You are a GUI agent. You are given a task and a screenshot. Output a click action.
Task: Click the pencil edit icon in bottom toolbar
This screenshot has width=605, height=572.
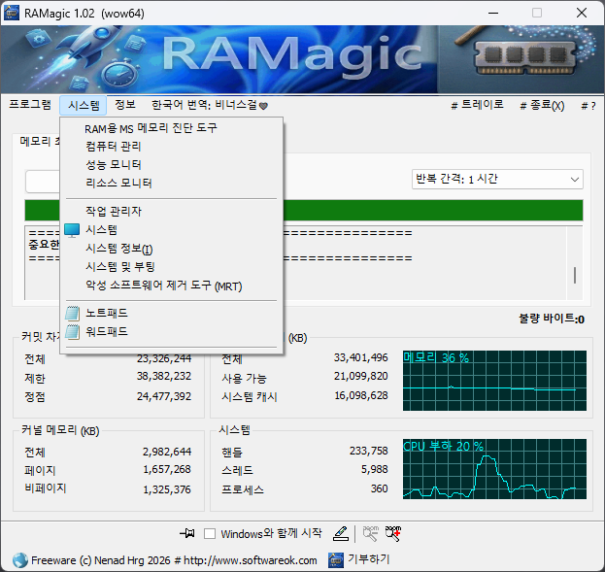pos(341,533)
